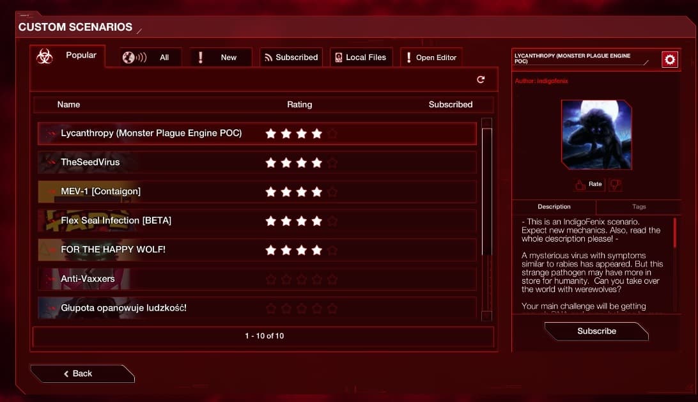Subscribe to the Lycanthropy scenario

tap(596, 331)
